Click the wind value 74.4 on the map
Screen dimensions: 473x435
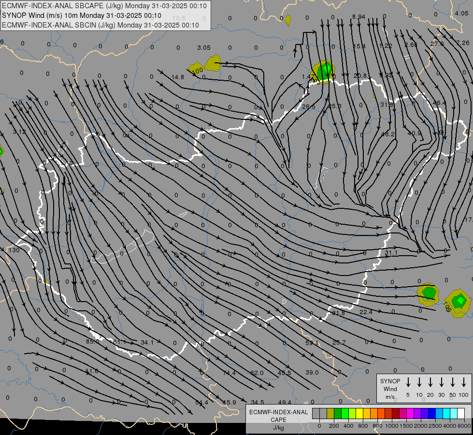click(x=229, y=373)
